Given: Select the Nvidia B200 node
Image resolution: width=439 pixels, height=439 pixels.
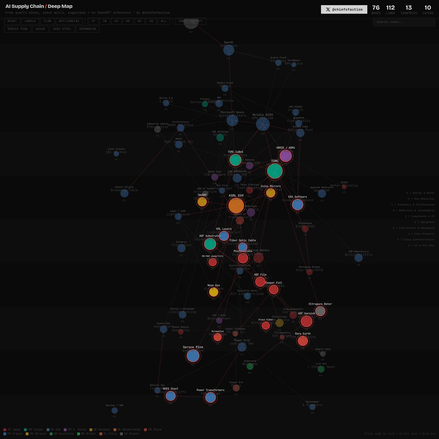Looking at the screenshot, I should tap(263, 124).
